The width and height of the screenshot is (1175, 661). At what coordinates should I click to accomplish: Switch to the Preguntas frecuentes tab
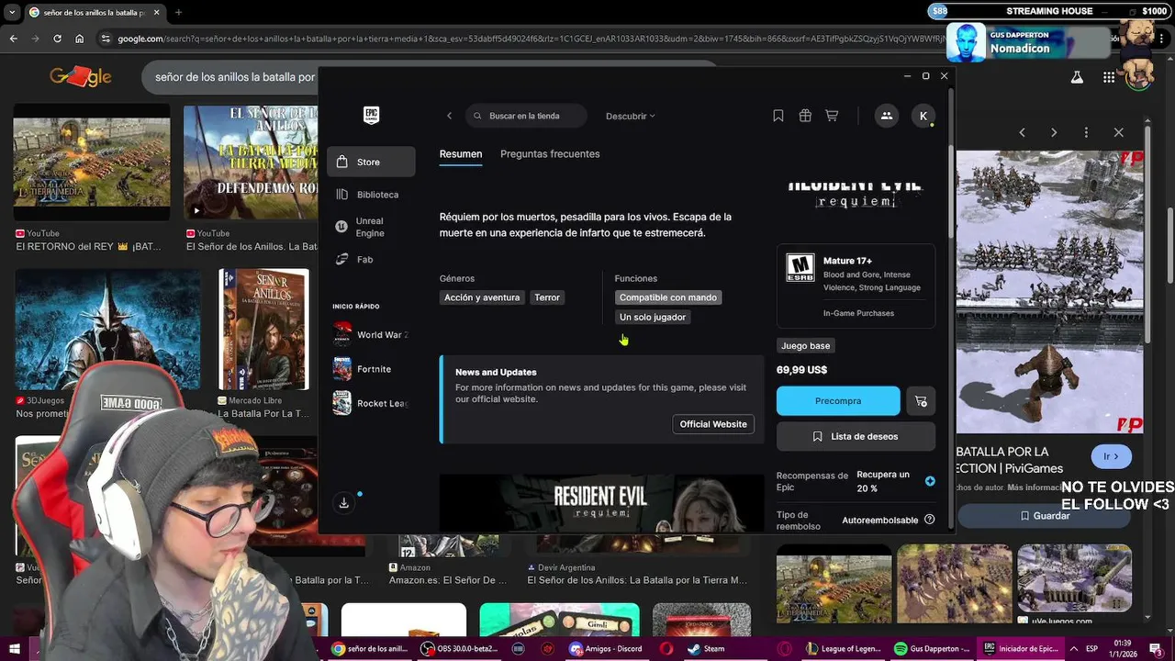(x=550, y=154)
